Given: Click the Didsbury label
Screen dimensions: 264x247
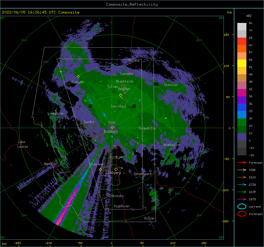Looking at the screenshot, I should pos(111,132).
